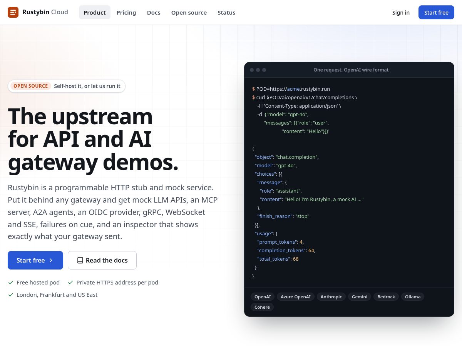The height and width of the screenshot is (346, 462).
Task: Click the header Start free button
Action: [436, 12]
